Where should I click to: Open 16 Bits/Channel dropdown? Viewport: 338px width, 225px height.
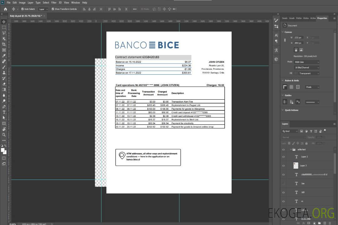(306, 67)
